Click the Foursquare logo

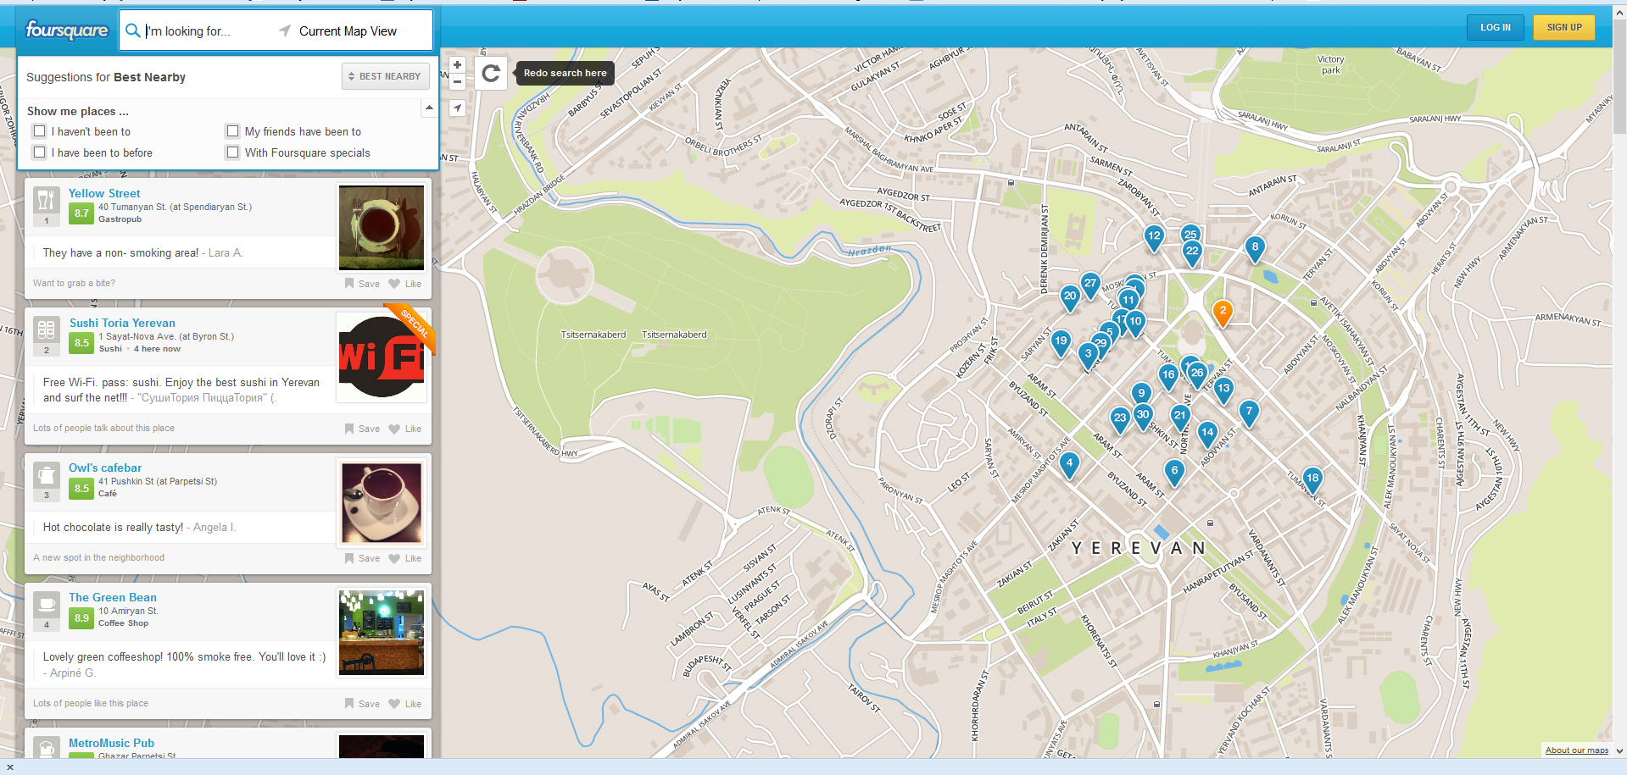(x=67, y=30)
